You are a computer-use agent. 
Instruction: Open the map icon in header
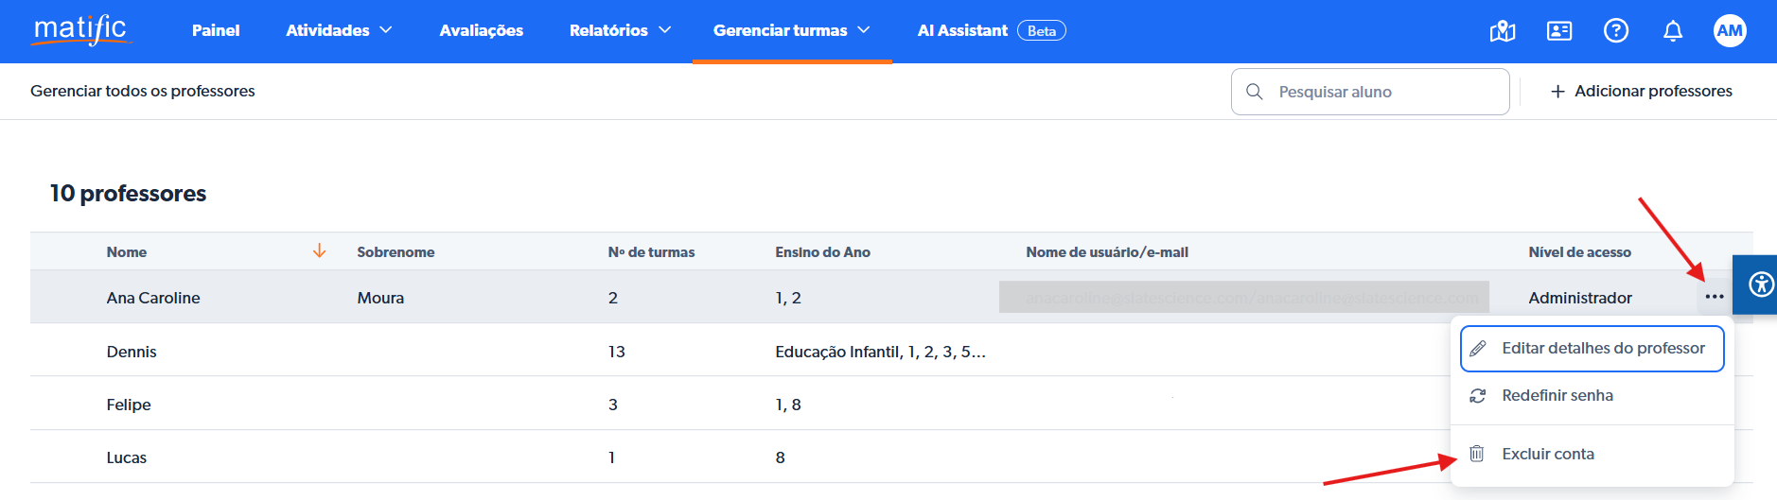coord(1503,31)
